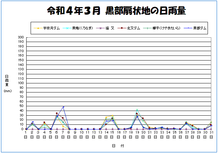
Task: Click the date label 21日
Action: 149,135
